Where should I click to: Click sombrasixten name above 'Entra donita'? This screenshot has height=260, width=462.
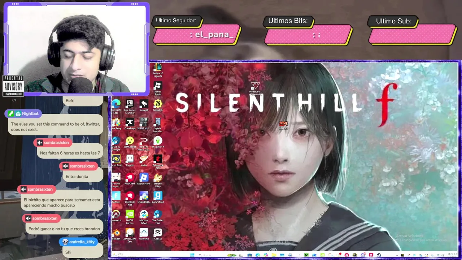coord(82,166)
